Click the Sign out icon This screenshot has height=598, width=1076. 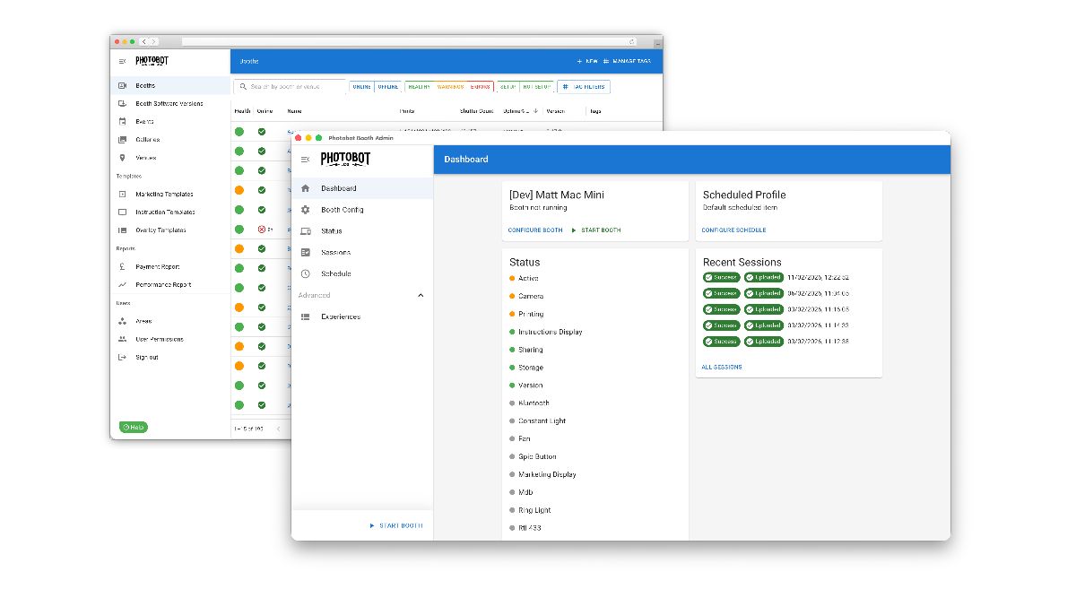coord(123,358)
